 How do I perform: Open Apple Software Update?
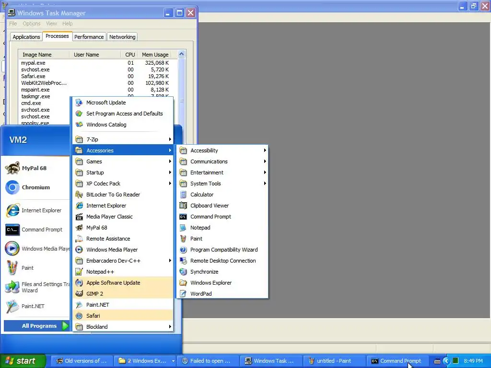point(123,283)
